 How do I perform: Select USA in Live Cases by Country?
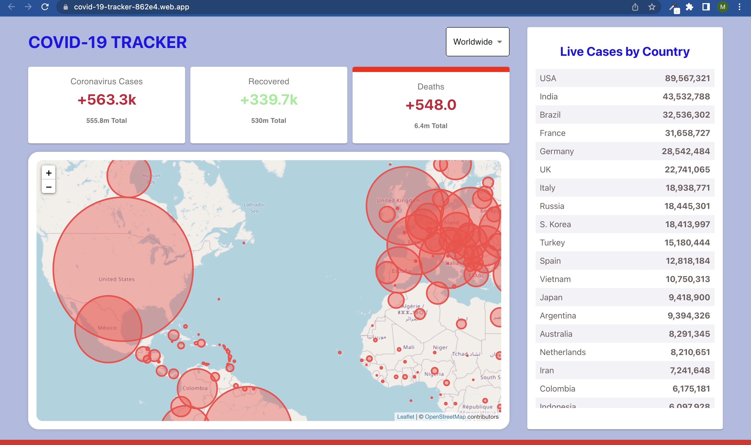click(x=625, y=78)
